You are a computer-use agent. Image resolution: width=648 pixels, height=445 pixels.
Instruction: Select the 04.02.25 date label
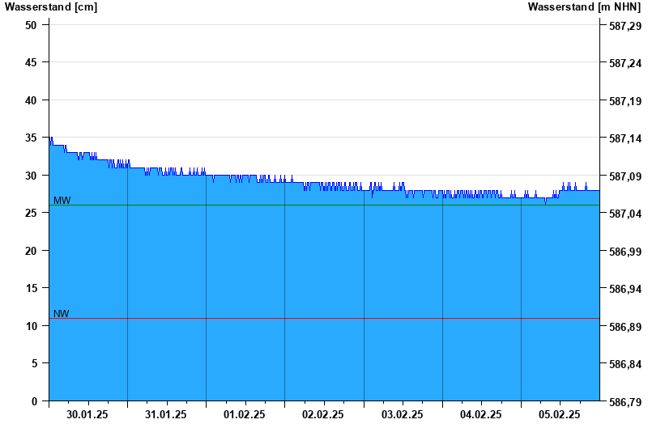(x=480, y=414)
